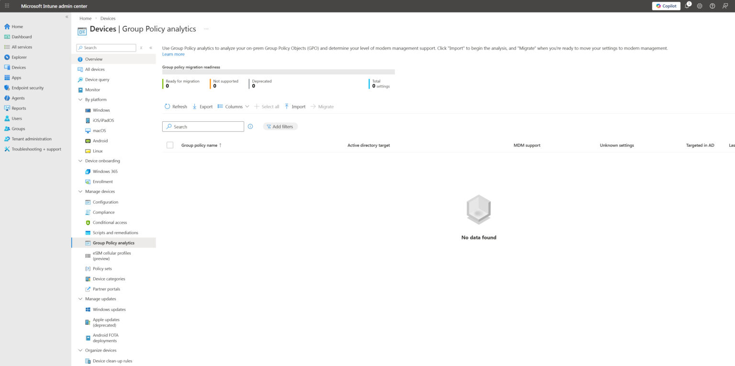Click the info icon beside Search

click(250, 127)
